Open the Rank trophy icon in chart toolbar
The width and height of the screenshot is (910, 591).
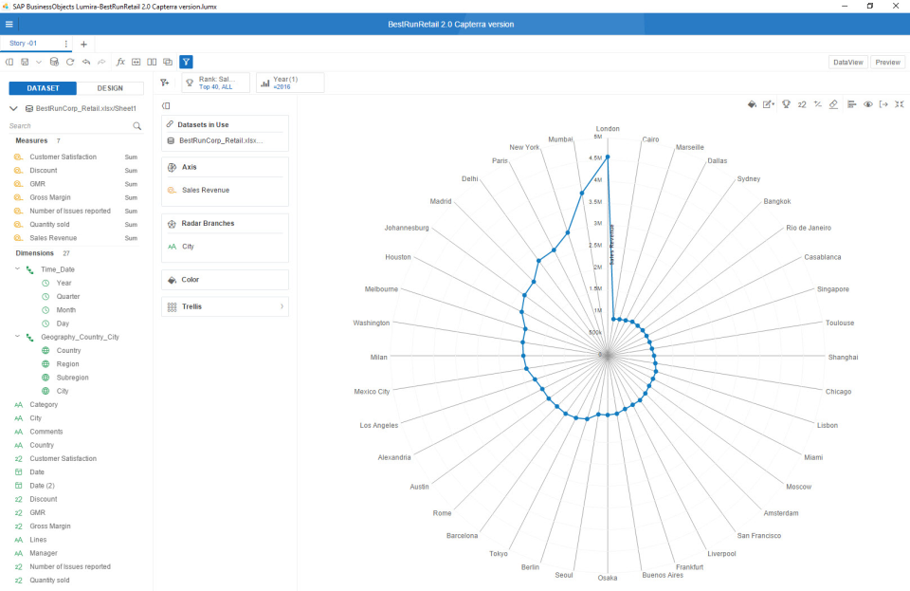tap(786, 105)
